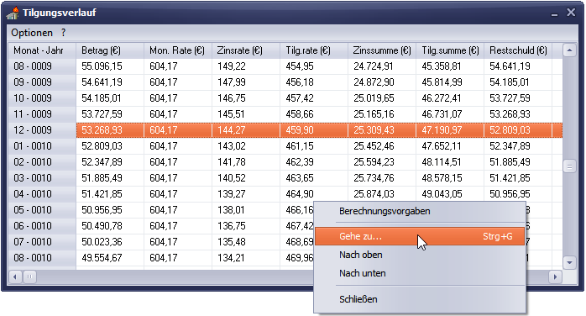This screenshot has height=316, width=586.
Task: Click the highlighted Restschuld cell 52.809,03
Action: click(x=518, y=130)
